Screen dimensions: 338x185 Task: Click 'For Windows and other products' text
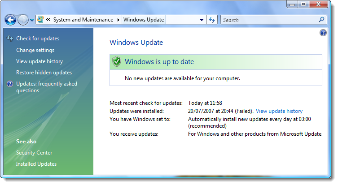tap(255, 134)
